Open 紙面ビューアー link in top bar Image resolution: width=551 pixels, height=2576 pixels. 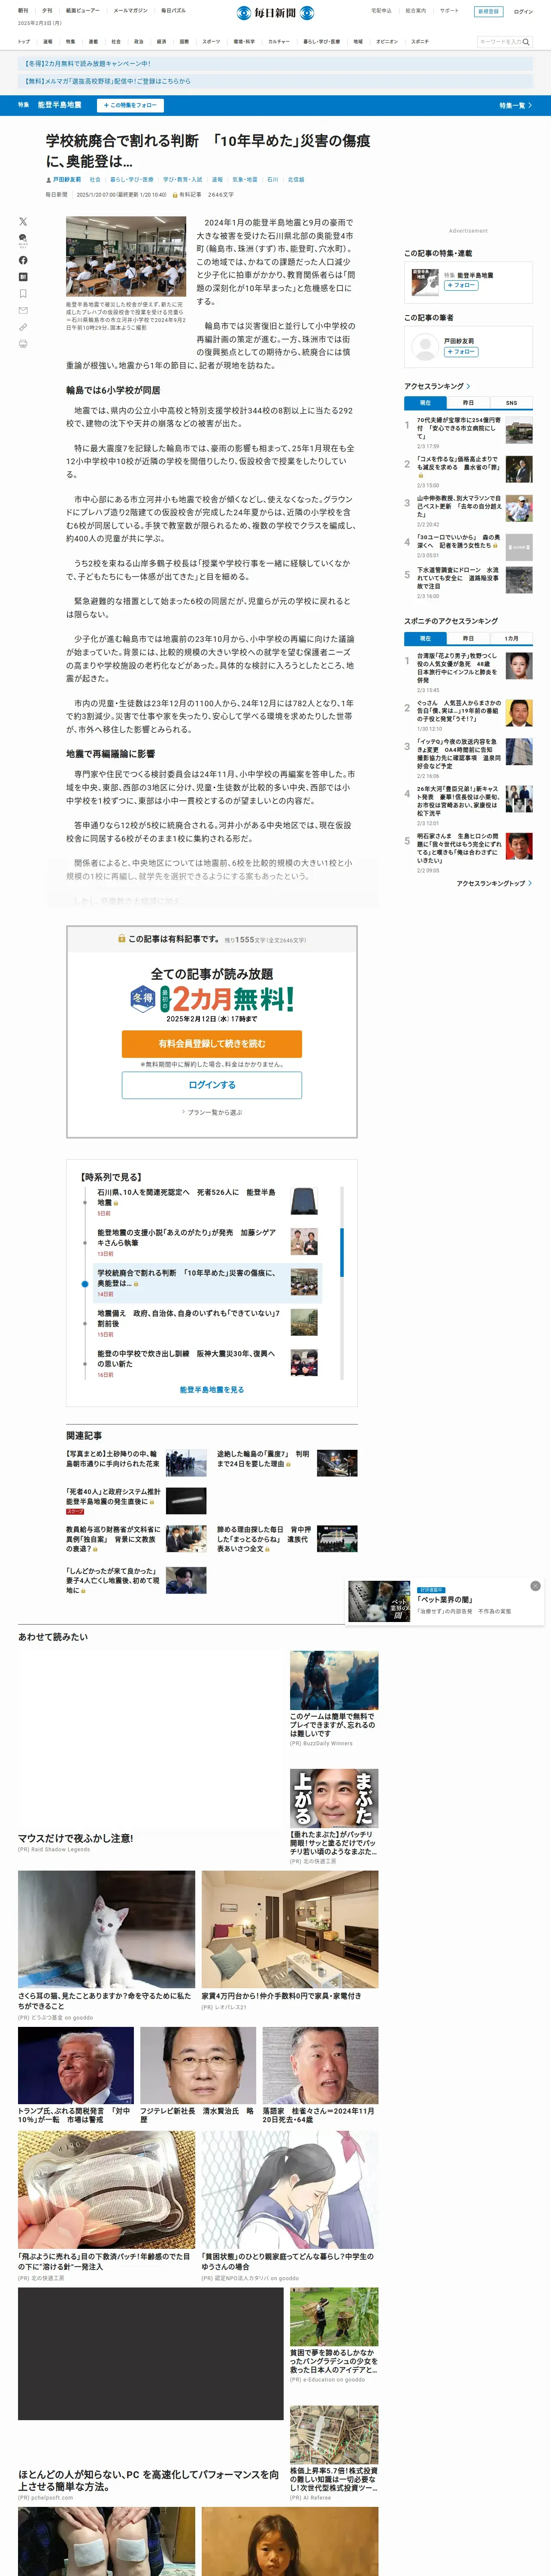[83, 11]
